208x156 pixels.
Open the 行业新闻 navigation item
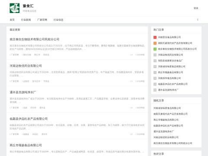[26, 20]
